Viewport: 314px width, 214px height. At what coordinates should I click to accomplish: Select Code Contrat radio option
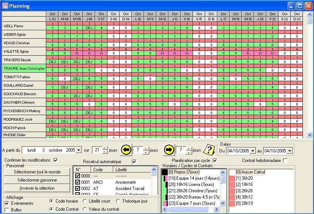click(51, 209)
